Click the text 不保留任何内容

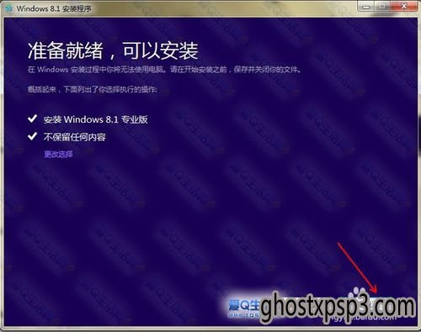[74, 137]
